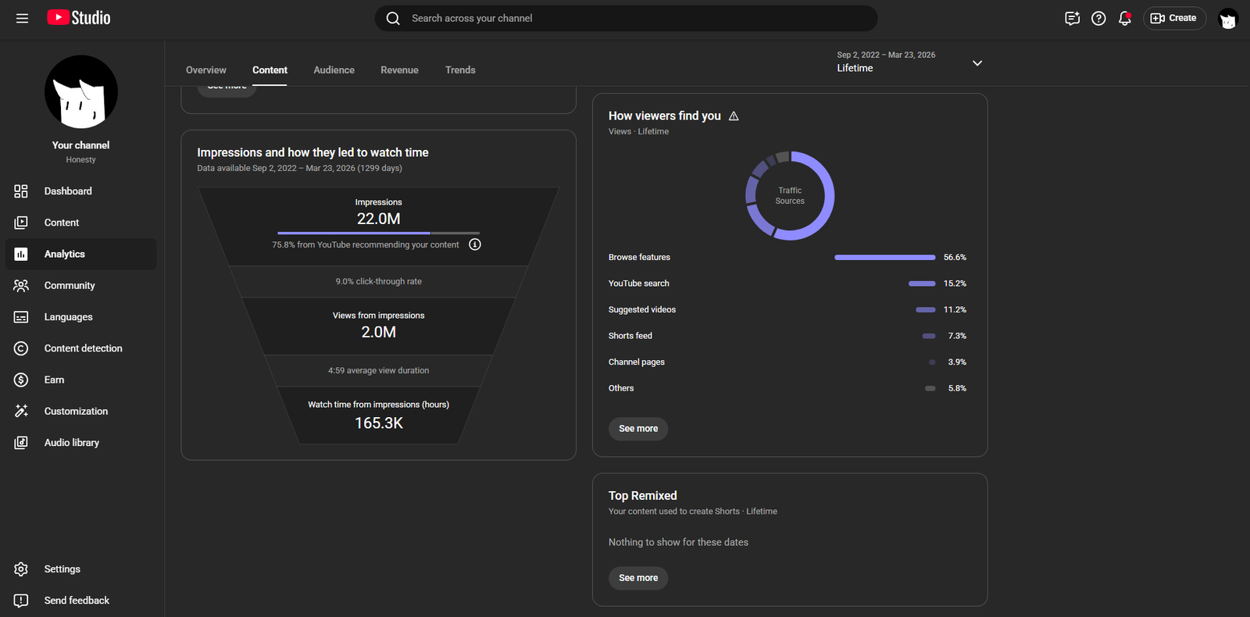Click the Browse features percentage bar
1250x617 pixels.
pyautogui.click(x=884, y=257)
